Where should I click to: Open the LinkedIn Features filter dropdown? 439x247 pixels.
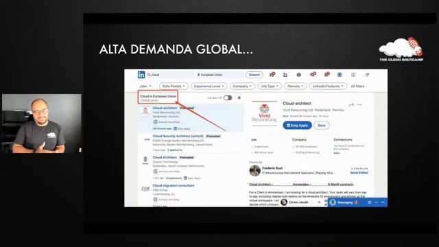tap(328, 86)
